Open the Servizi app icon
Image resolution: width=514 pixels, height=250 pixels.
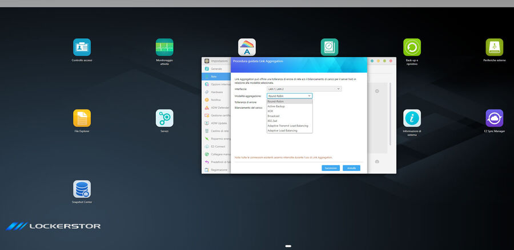pyautogui.click(x=164, y=118)
